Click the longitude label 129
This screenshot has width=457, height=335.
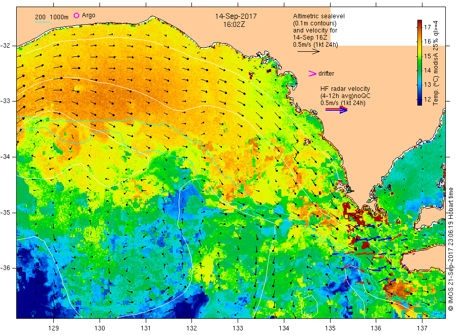(x=54, y=328)
